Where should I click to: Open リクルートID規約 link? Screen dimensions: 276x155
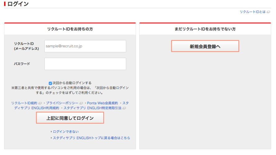coord(24,103)
